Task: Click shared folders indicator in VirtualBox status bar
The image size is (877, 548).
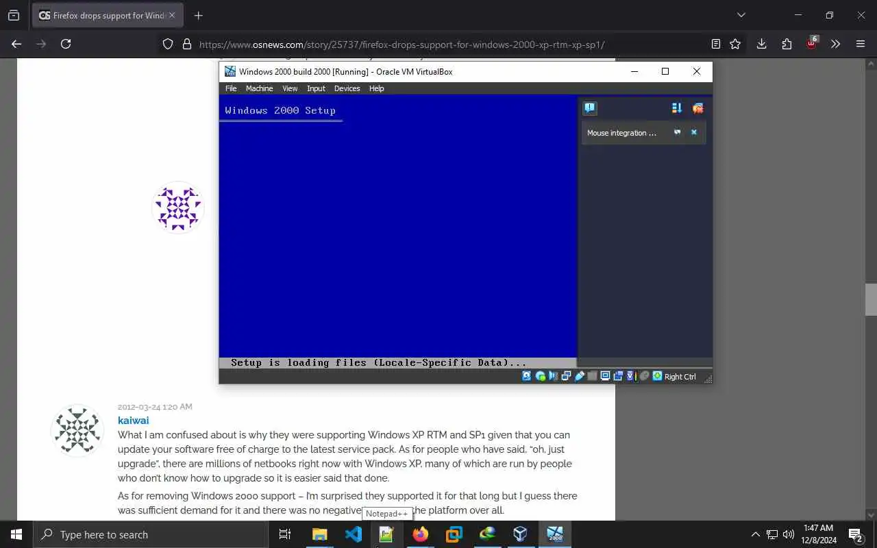Action: click(x=592, y=376)
